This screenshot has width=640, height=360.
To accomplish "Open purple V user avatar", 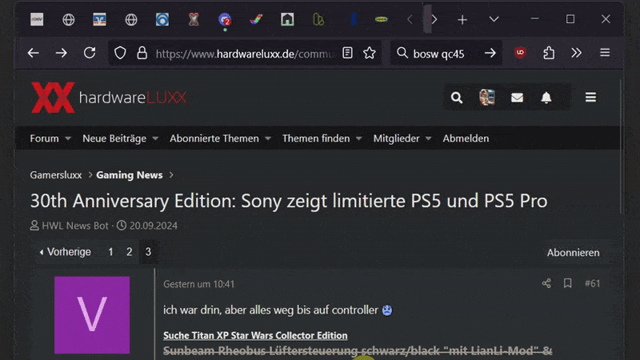I will pos(92,314).
